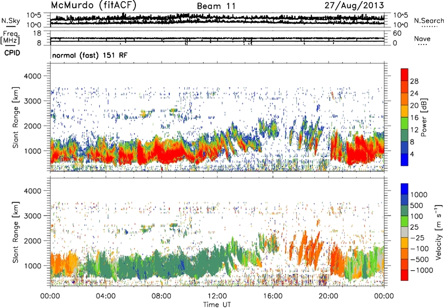Select 'normal (fast) 151 RF' text
444x308 pixels.
coord(90,55)
